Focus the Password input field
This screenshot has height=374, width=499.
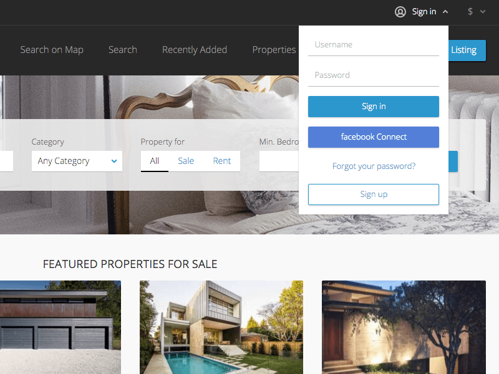tap(373, 75)
